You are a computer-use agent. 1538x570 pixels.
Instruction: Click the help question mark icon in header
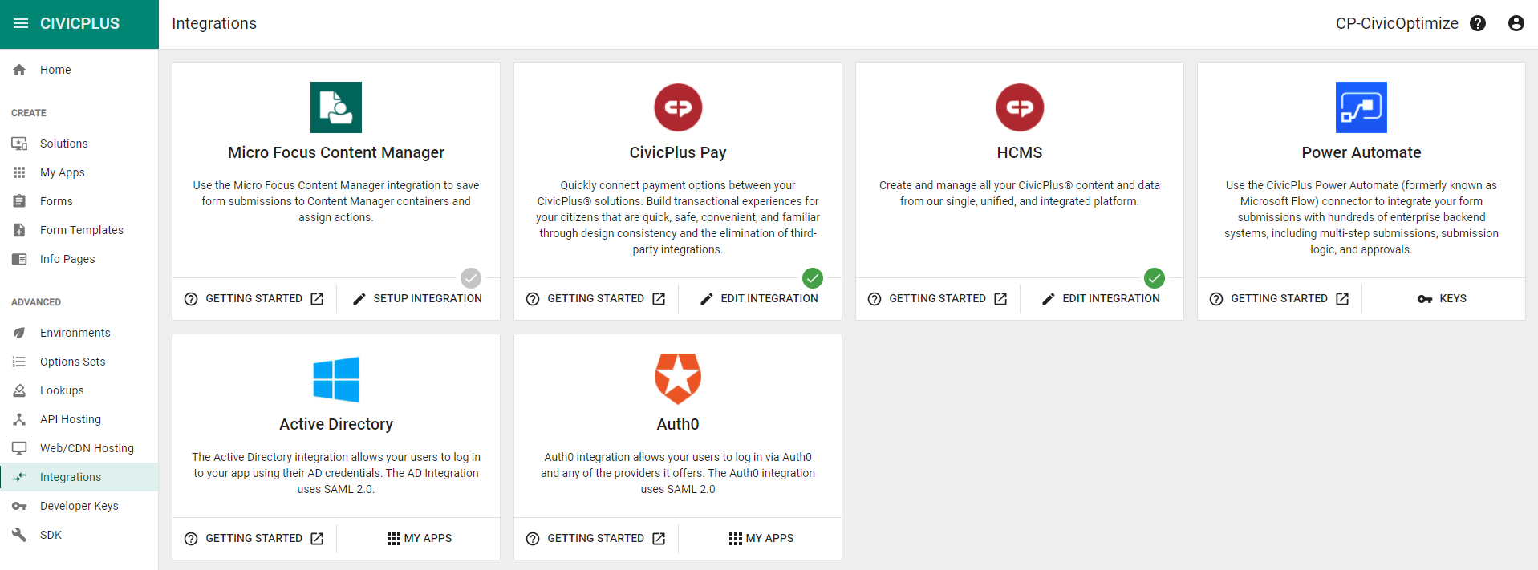1478,23
